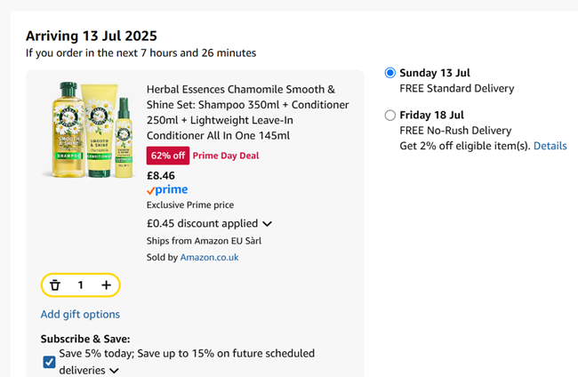This screenshot has width=578, height=377.
Task: Click the Ships from Amazon EU Sàrl text
Action: (x=204, y=241)
